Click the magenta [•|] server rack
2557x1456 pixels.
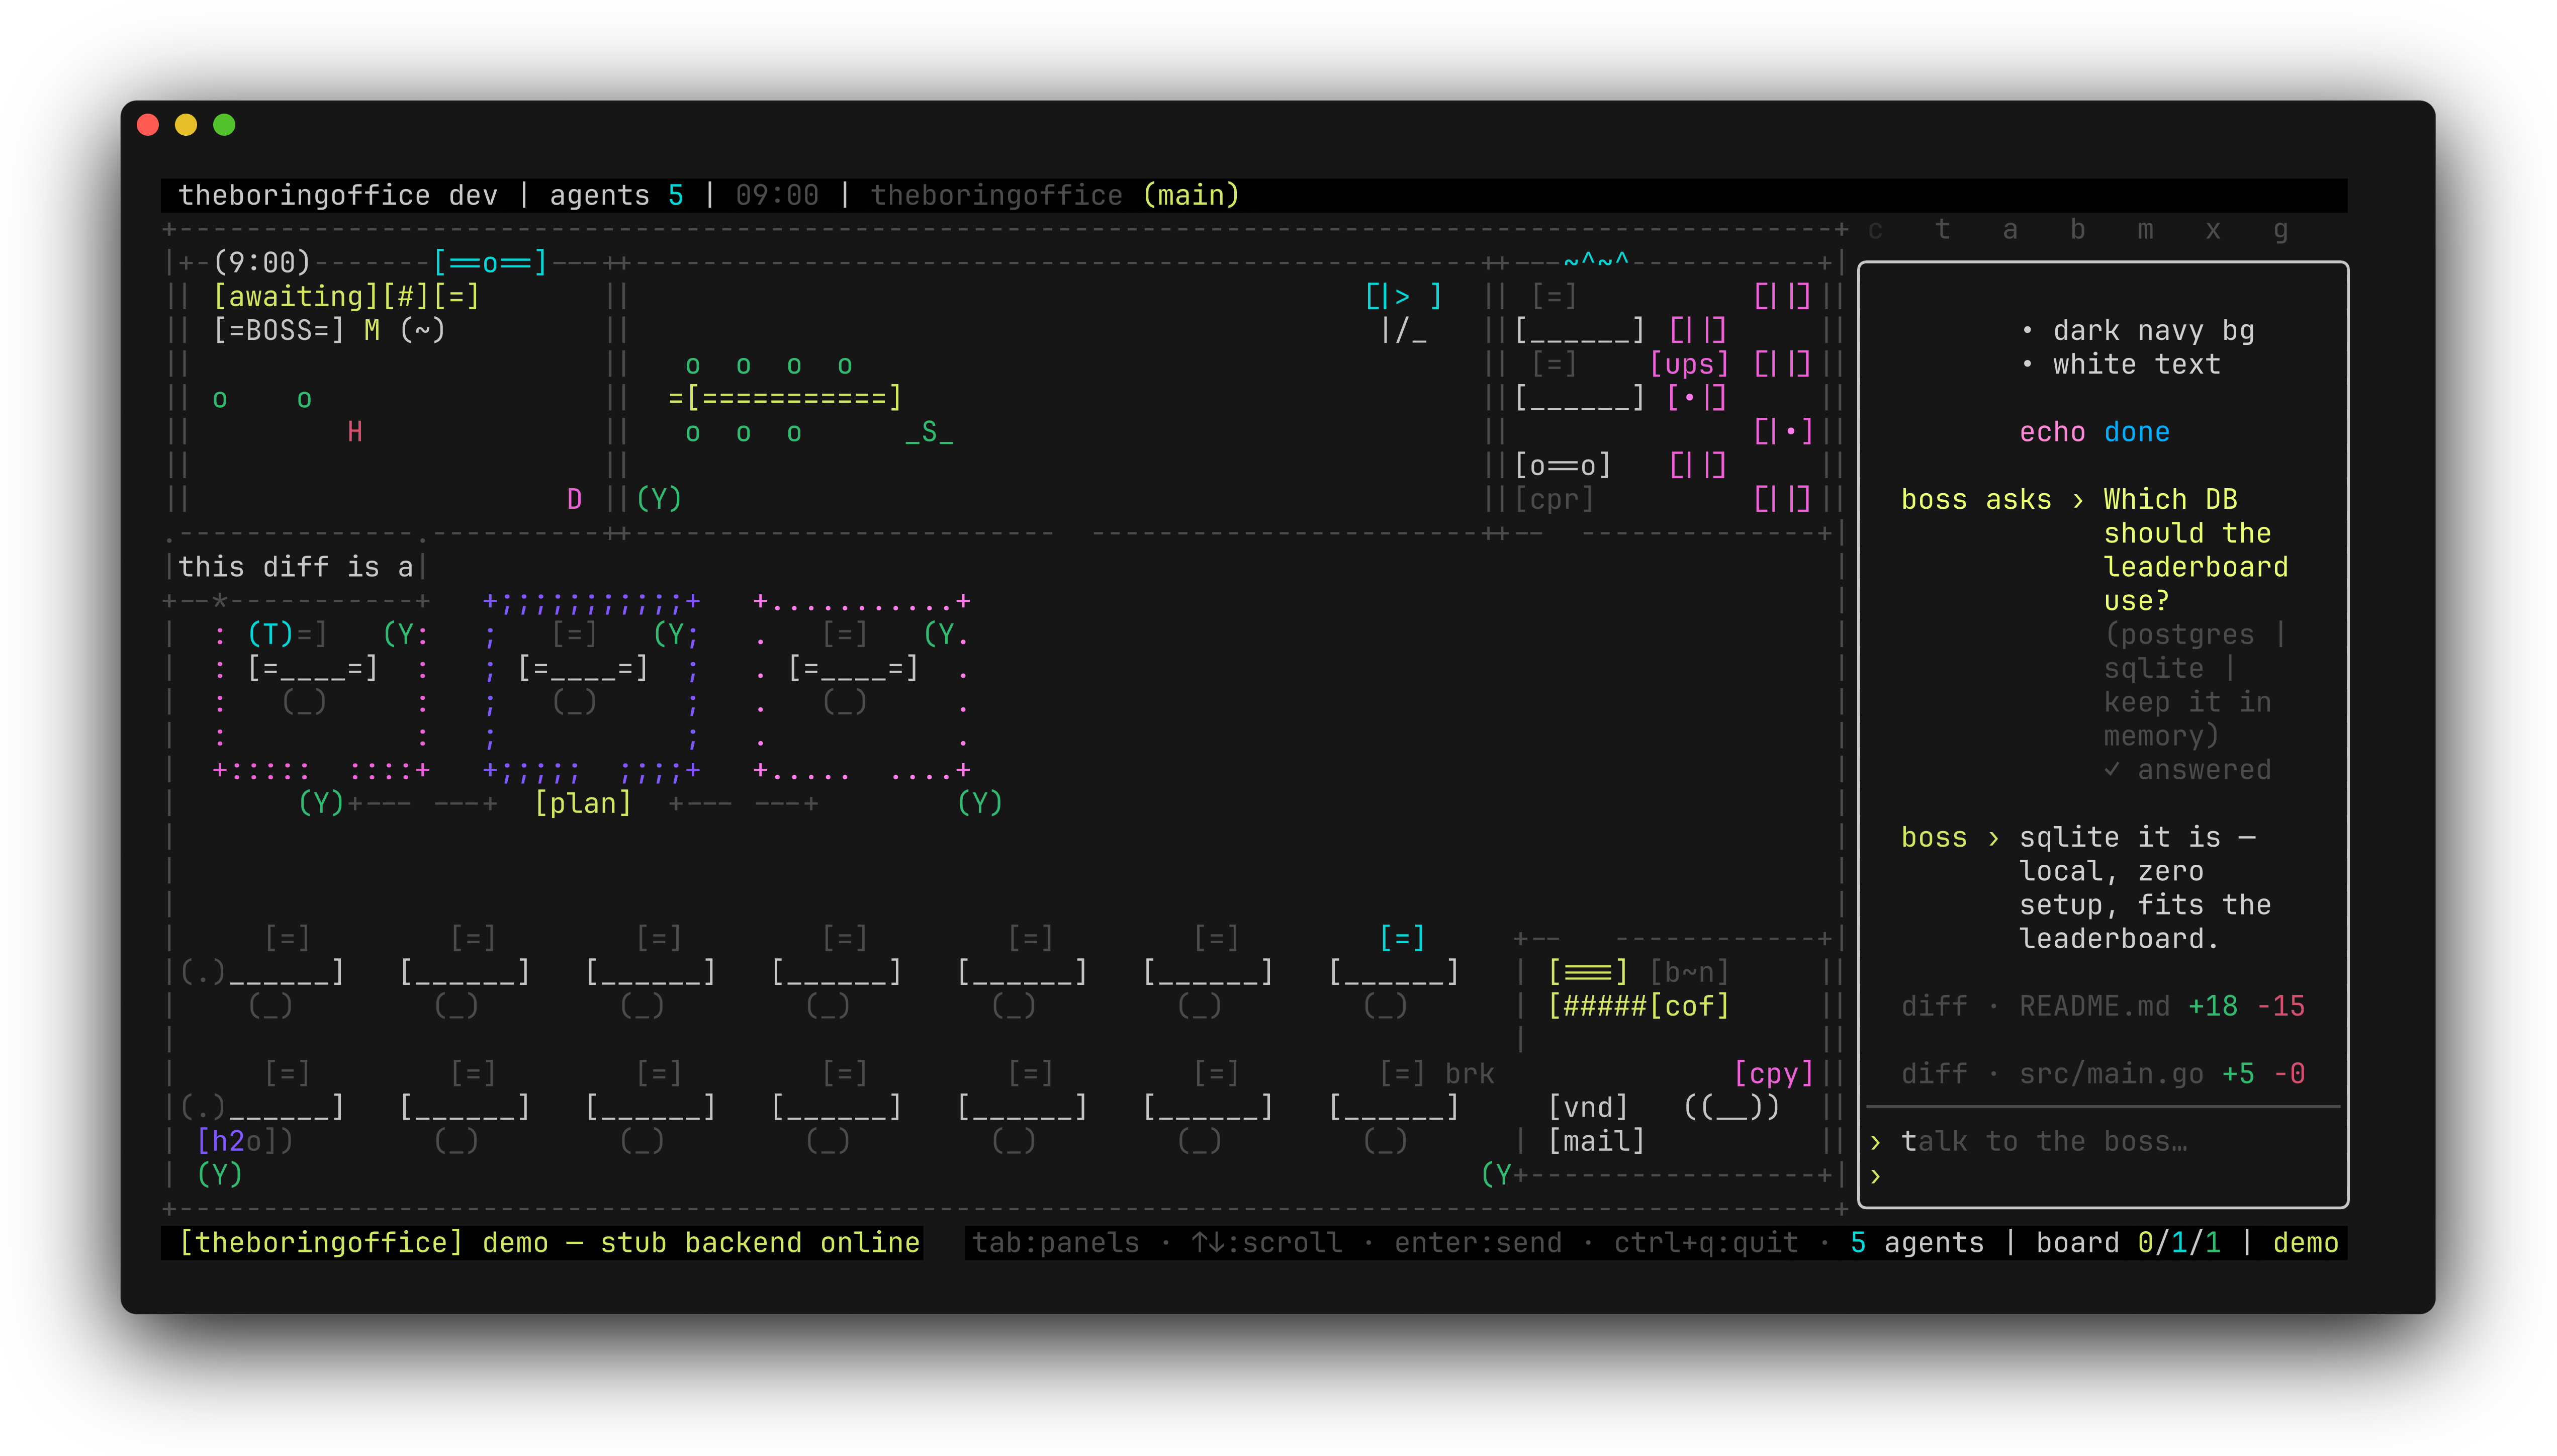pyautogui.click(x=1697, y=398)
